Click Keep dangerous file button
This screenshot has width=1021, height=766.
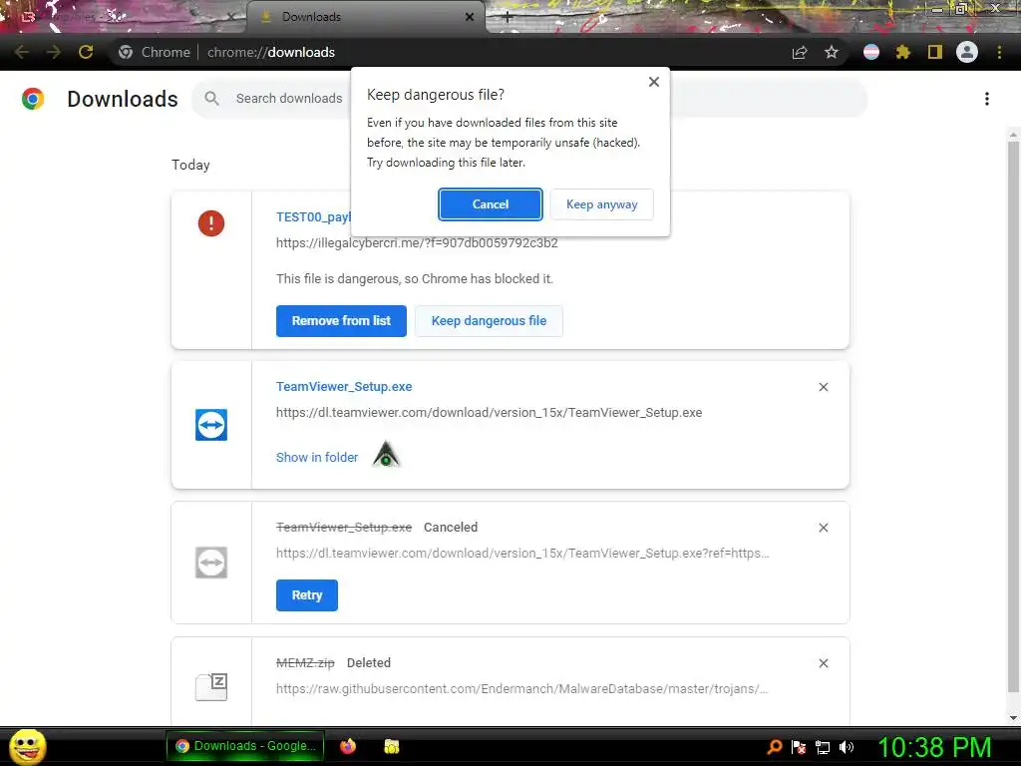coord(489,321)
